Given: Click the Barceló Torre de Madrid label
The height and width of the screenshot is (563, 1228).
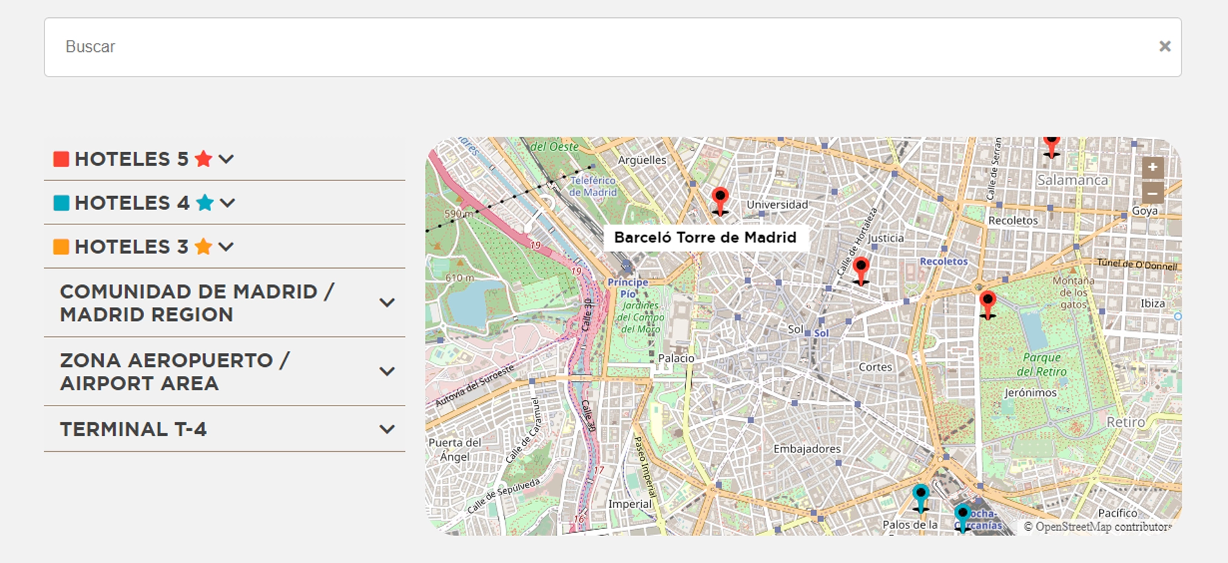Looking at the screenshot, I should (705, 238).
